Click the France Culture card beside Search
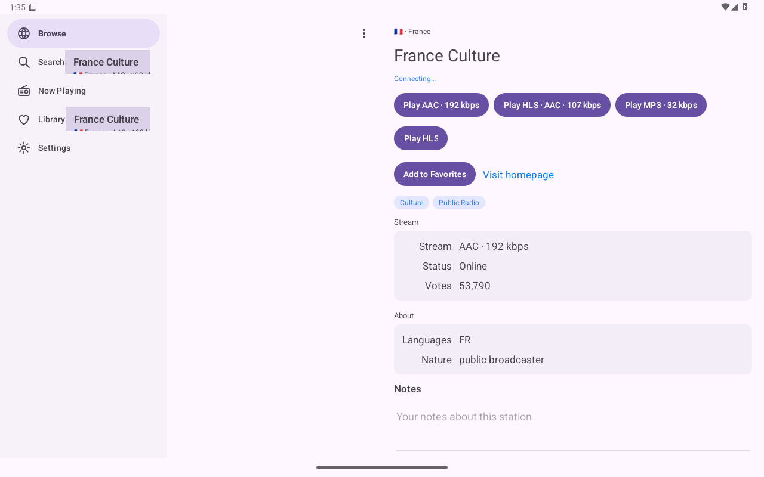The width and height of the screenshot is (764, 477). (107, 62)
